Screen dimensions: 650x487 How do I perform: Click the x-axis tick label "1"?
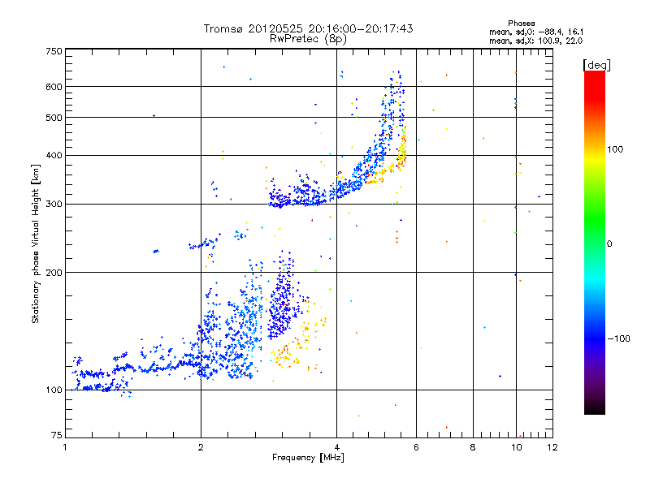click(x=66, y=447)
